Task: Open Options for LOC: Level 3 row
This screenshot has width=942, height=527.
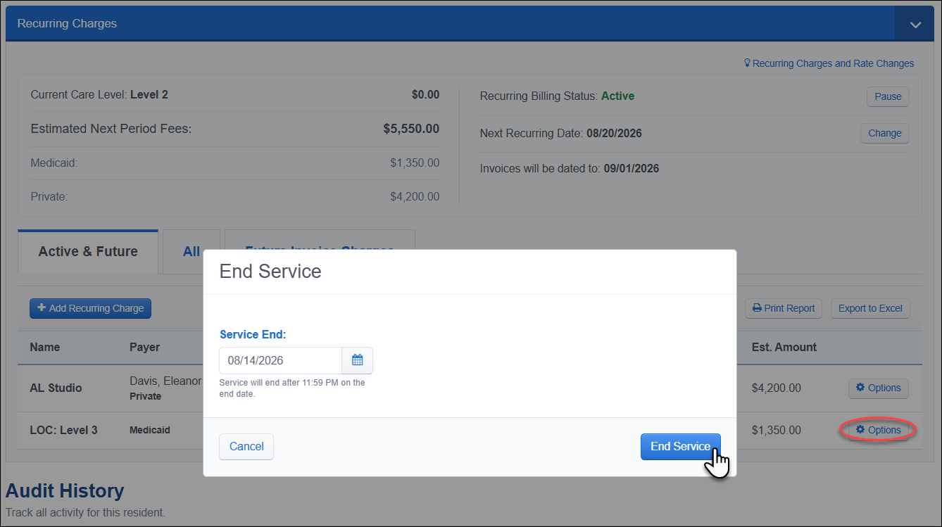Action: click(878, 430)
